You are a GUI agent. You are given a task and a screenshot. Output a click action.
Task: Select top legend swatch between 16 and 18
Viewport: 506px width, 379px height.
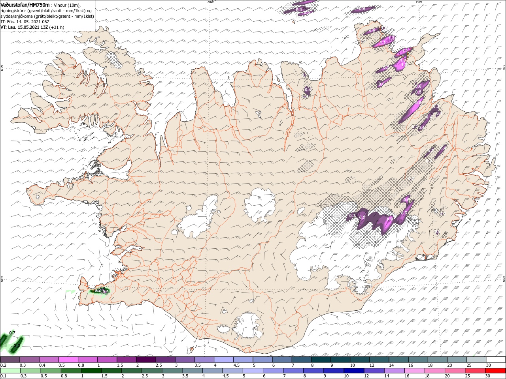[418, 360]
